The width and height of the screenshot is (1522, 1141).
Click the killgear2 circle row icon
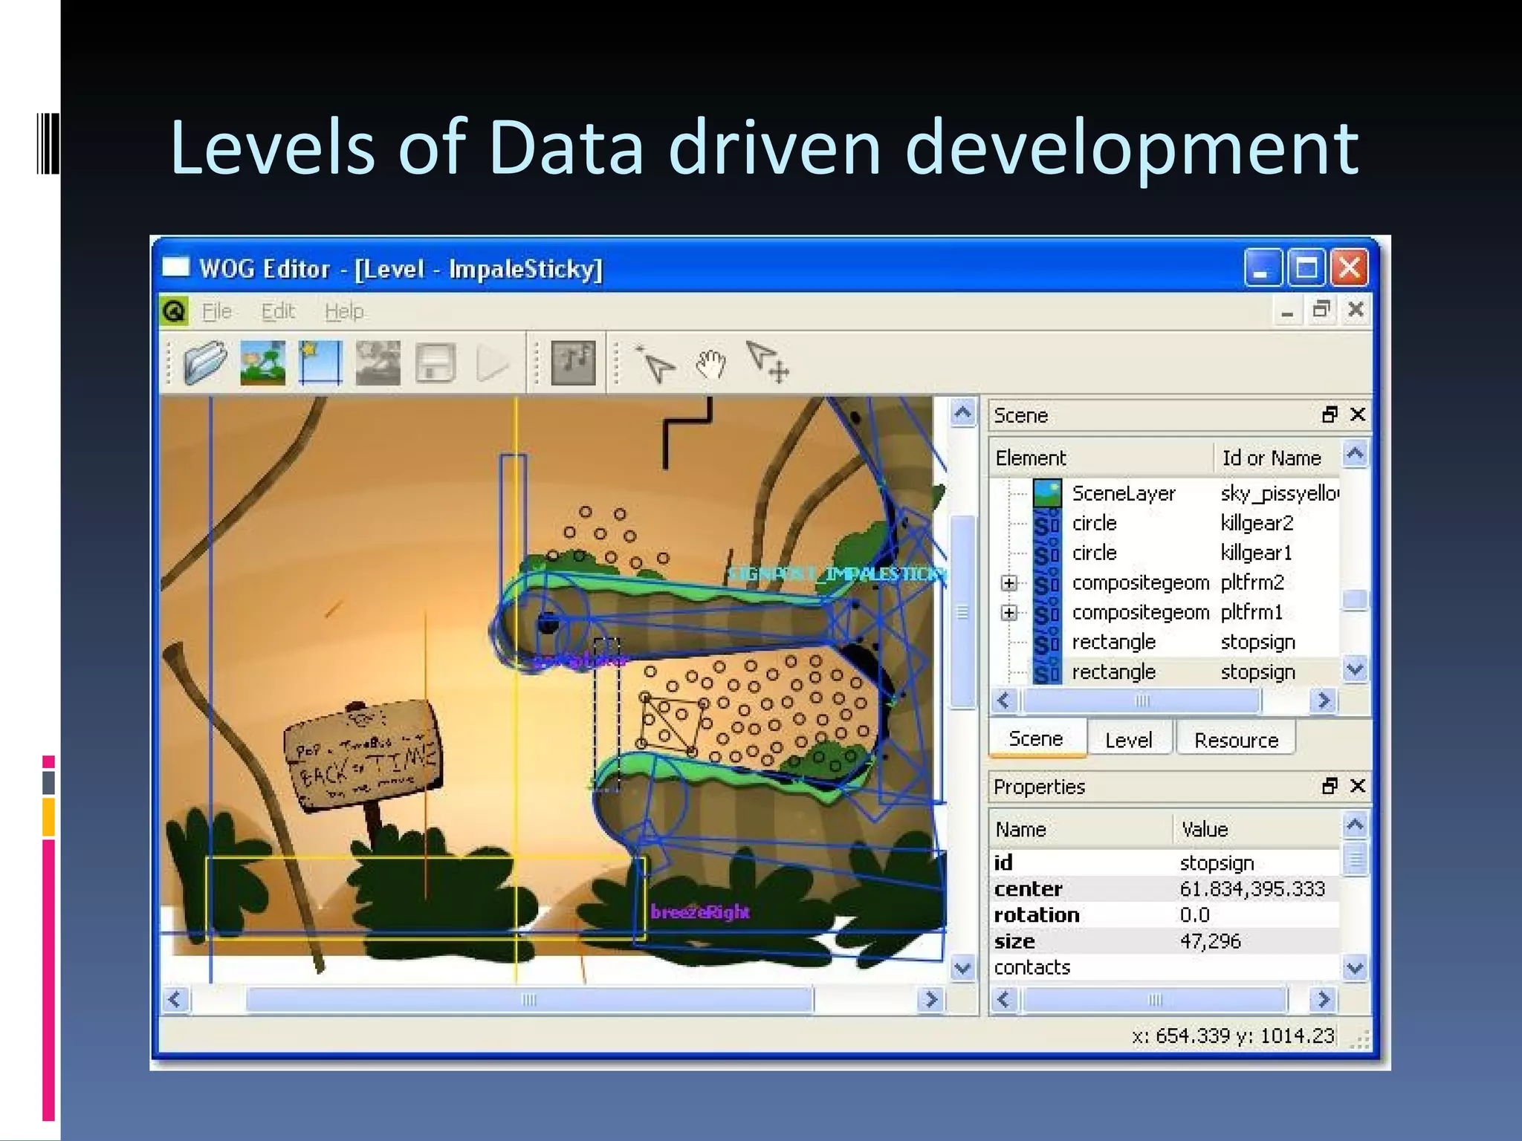(x=1047, y=523)
